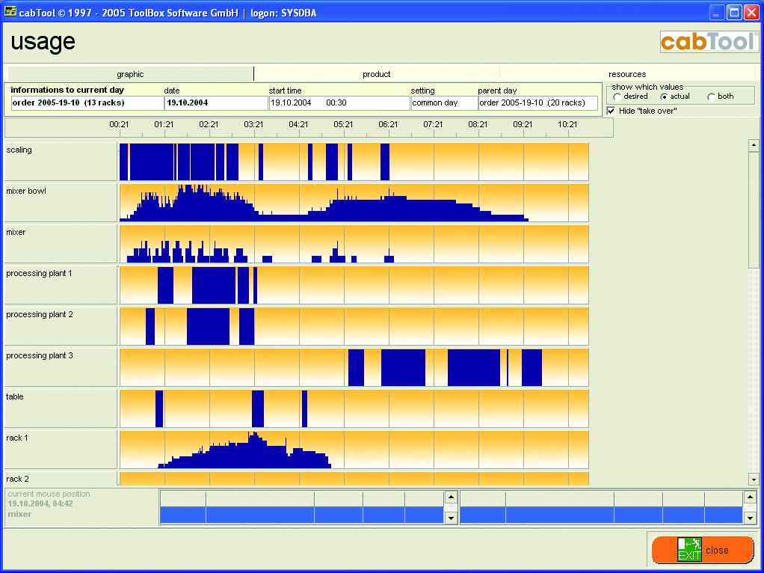Switch to the resources tab
The image size is (764, 573).
627,74
